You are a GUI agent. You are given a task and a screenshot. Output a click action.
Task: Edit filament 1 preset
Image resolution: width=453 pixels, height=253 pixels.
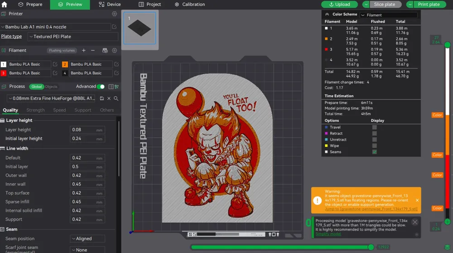pyautogui.click(x=55, y=64)
